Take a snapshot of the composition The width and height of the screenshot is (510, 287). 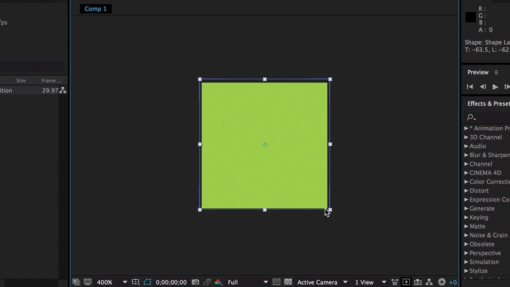pos(195,282)
